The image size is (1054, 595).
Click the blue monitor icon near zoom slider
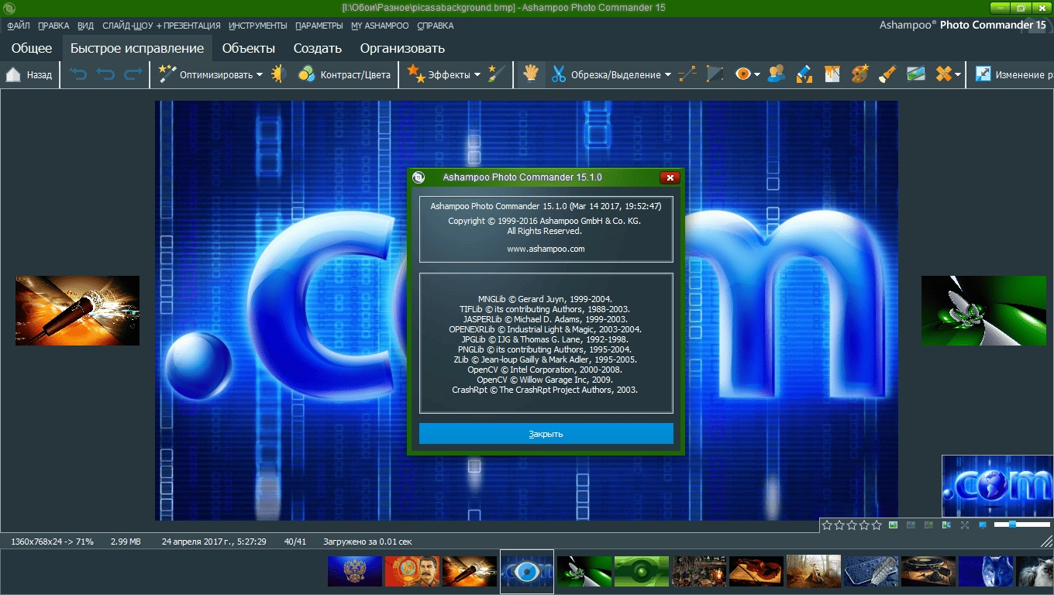983,525
